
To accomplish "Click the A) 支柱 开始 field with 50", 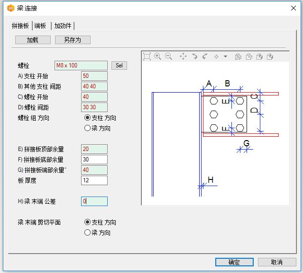I will (94, 76).
